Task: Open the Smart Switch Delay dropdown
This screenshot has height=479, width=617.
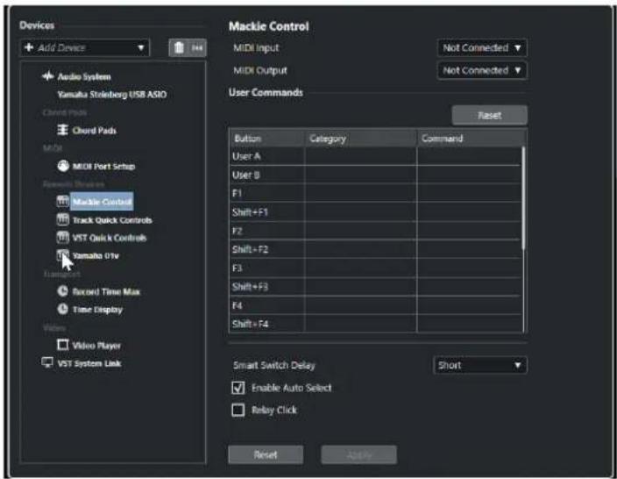Action: click(x=480, y=365)
